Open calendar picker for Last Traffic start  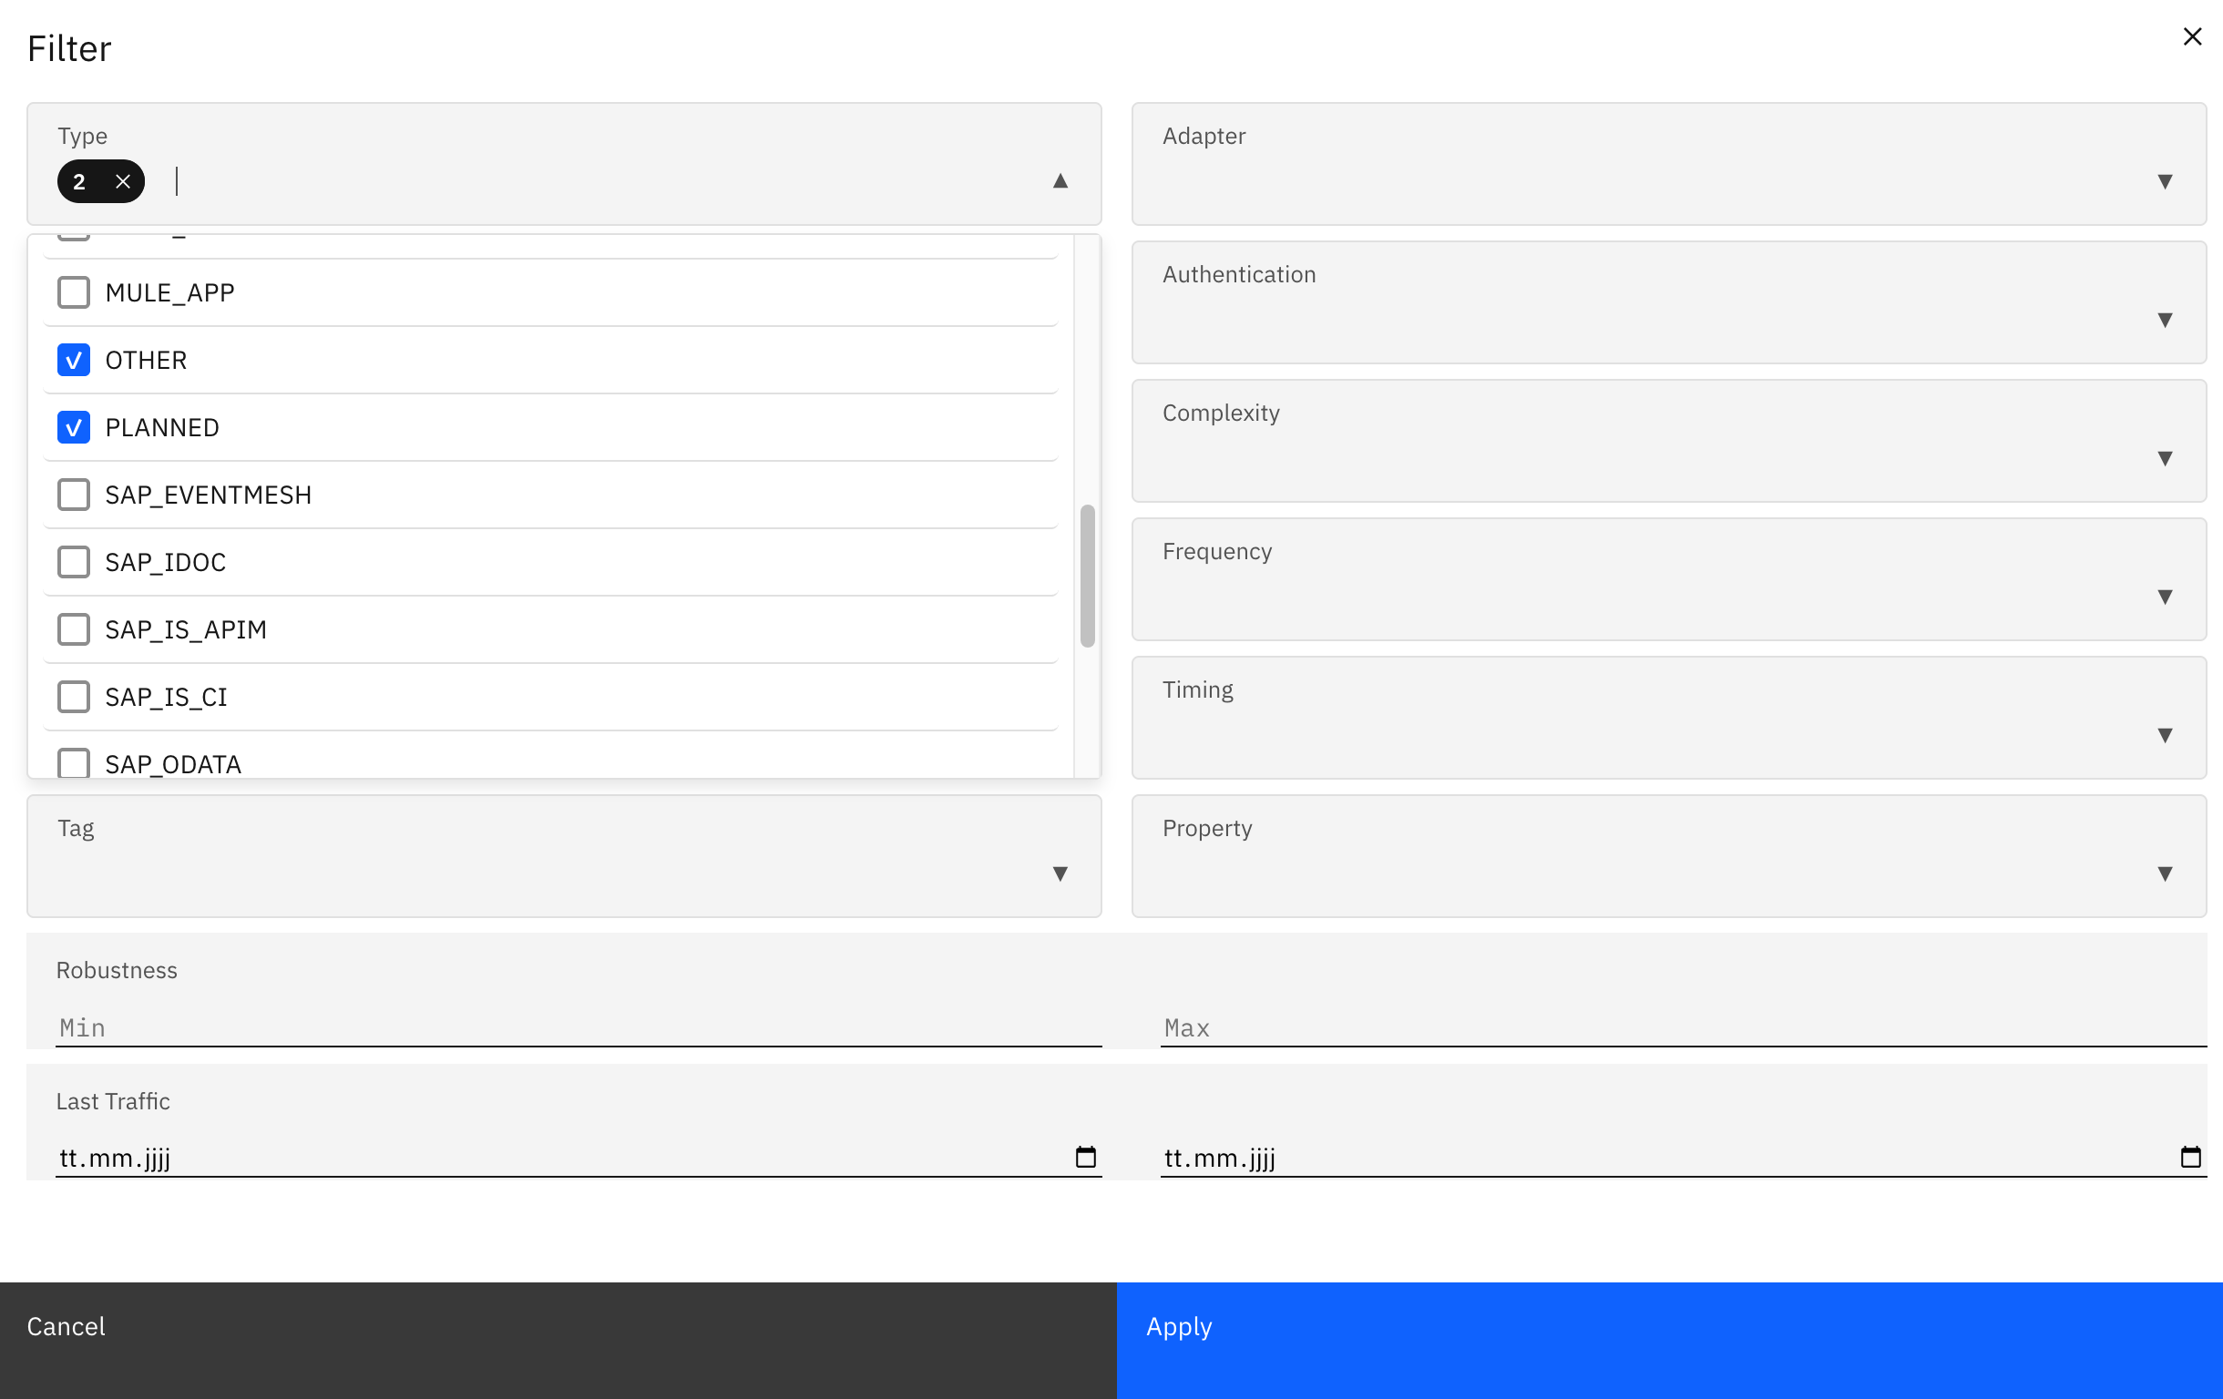[1086, 1158]
